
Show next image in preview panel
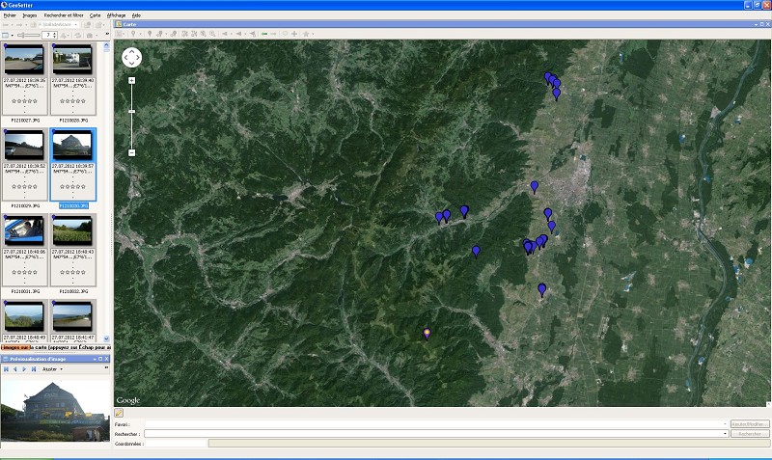[26, 369]
